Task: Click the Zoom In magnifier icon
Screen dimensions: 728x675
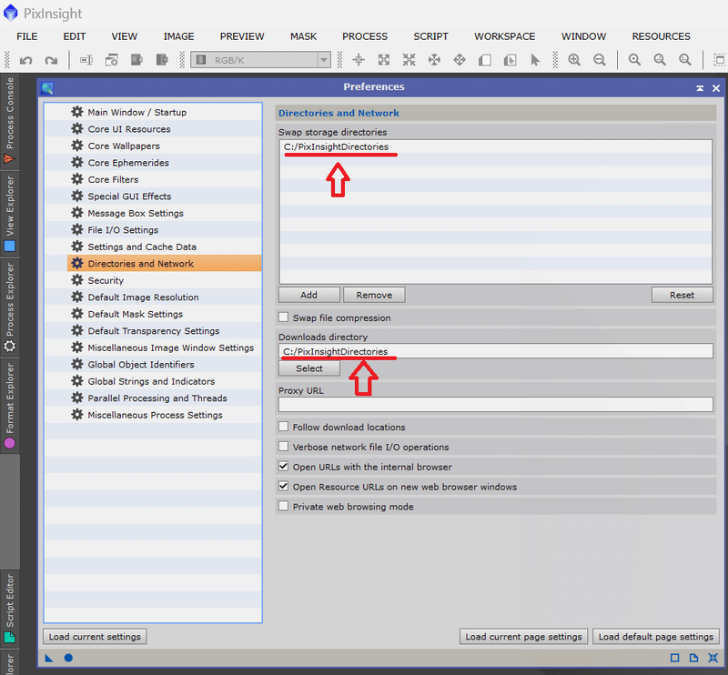Action: [574, 60]
